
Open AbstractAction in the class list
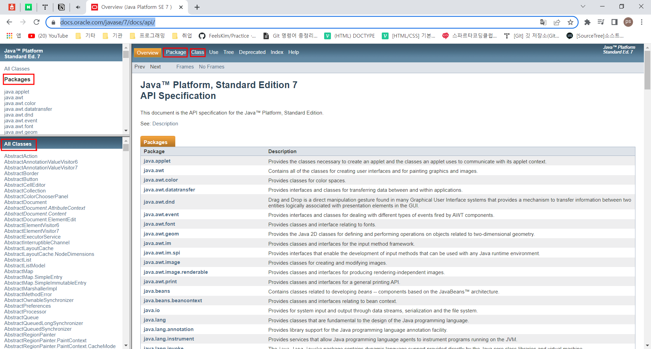21,156
